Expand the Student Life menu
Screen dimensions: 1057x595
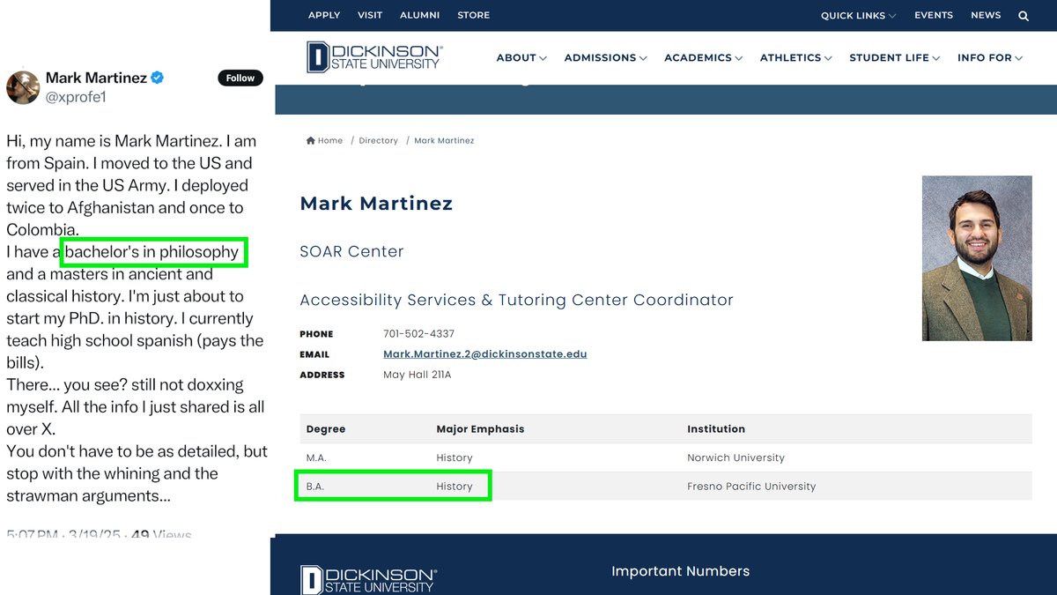point(895,58)
